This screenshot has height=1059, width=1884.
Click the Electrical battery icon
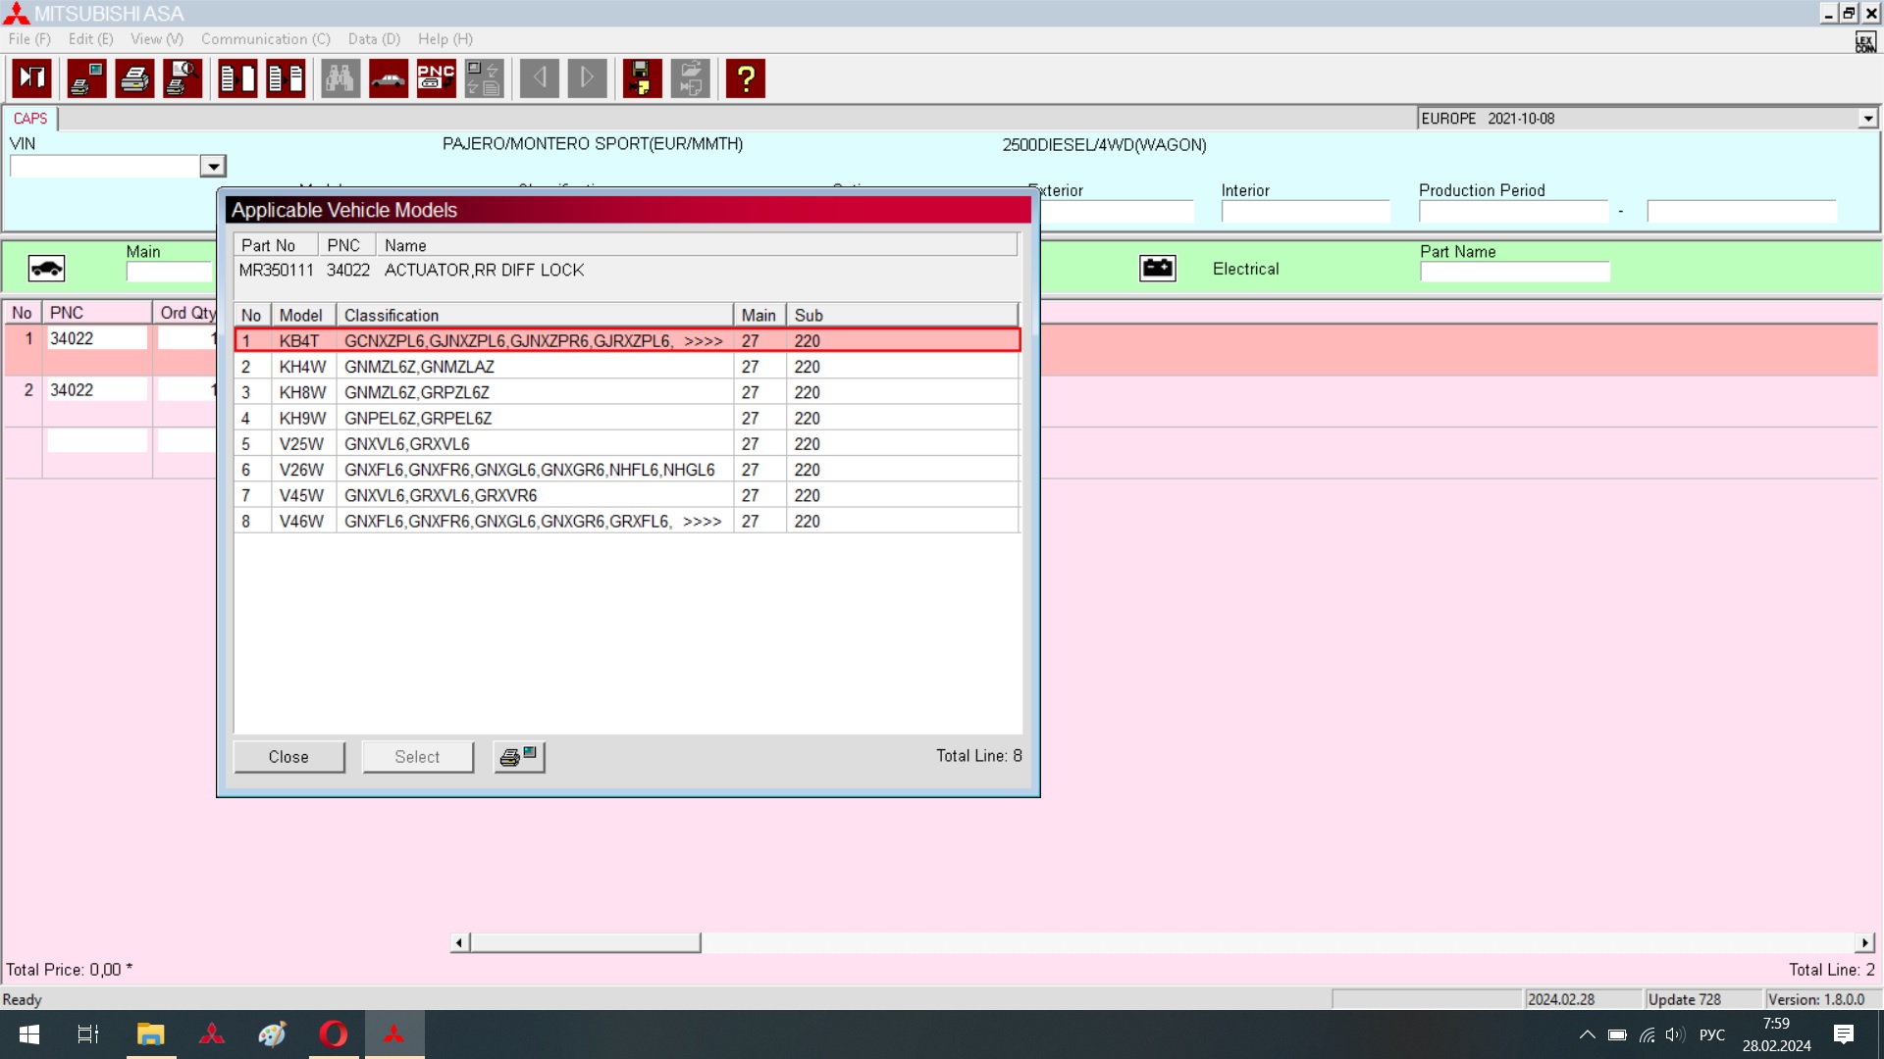[x=1158, y=268]
